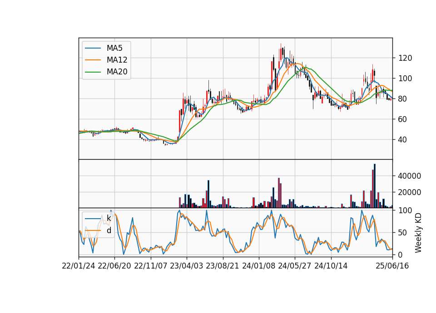Click the 20000 volume axis label
436x313 pixels.
tap(410, 192)
